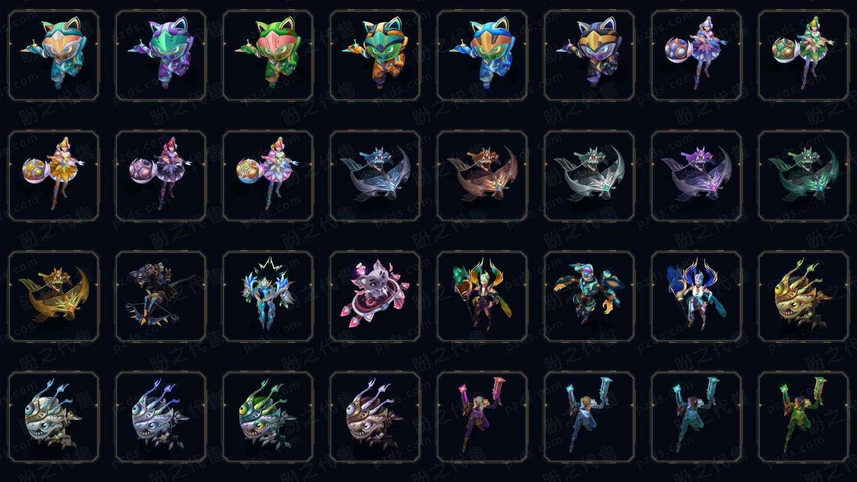Pick the purple dual-pistol gunner skin
The height and width of the screenshot is (482, 857).
click(x=482, y=417)
